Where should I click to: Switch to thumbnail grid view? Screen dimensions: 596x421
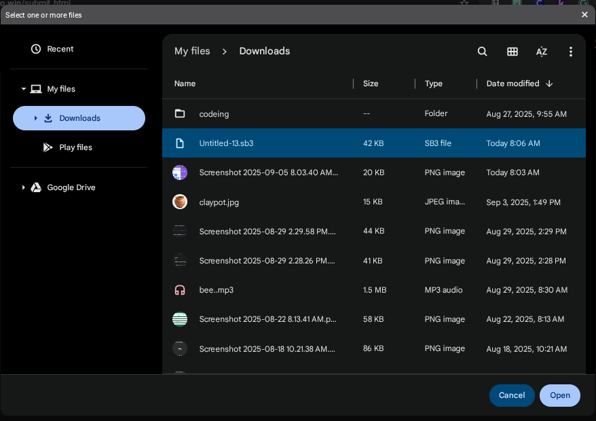click(513, 52)
